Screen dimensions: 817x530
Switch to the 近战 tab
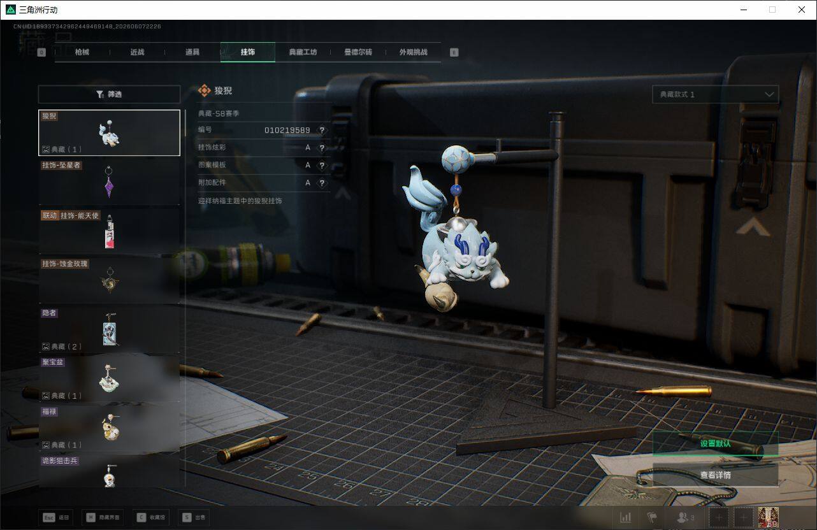137,52
